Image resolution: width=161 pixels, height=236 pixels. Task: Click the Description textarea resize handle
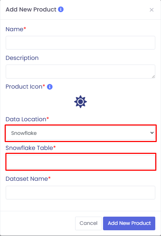coord(153,77)
